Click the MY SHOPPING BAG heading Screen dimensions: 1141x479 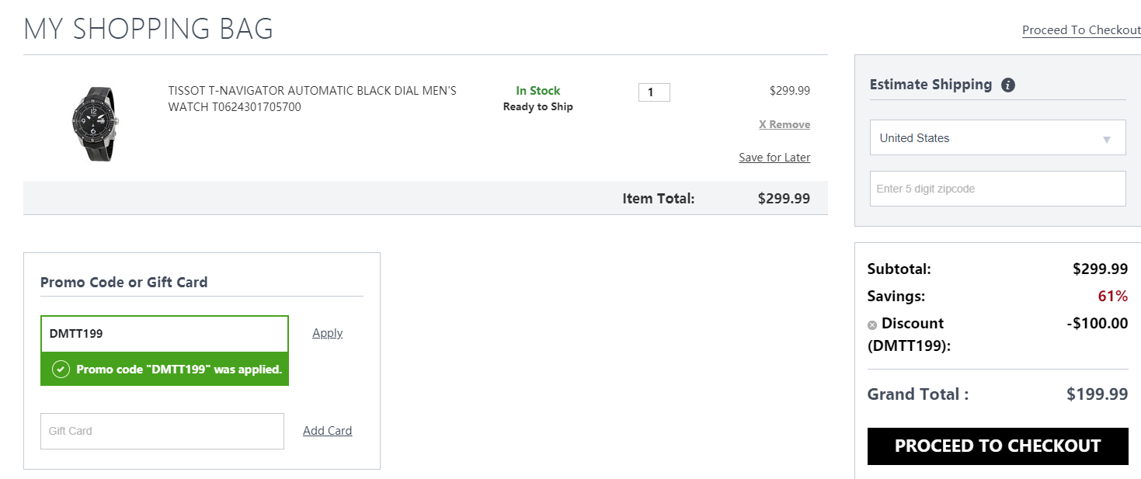click(x=148, y=30)
